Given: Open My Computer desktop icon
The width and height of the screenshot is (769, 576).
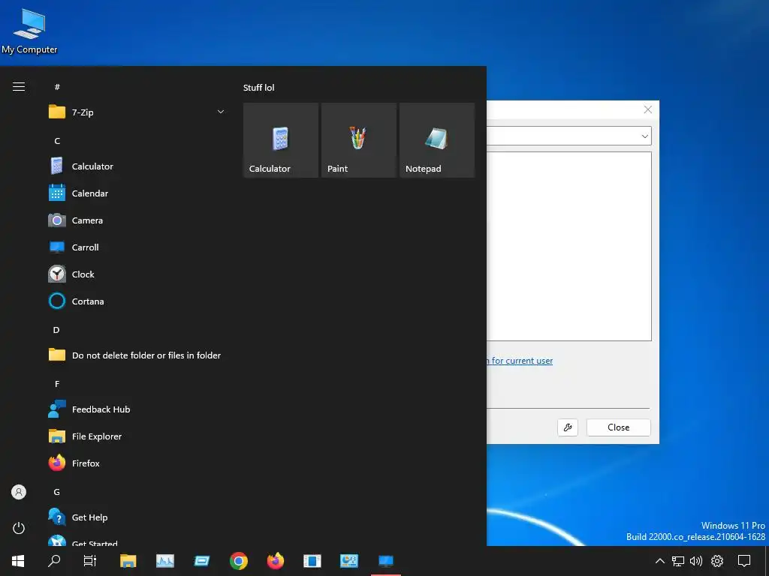Looking at the screenshot, I should pyautogui.click(x=29, y=31).
